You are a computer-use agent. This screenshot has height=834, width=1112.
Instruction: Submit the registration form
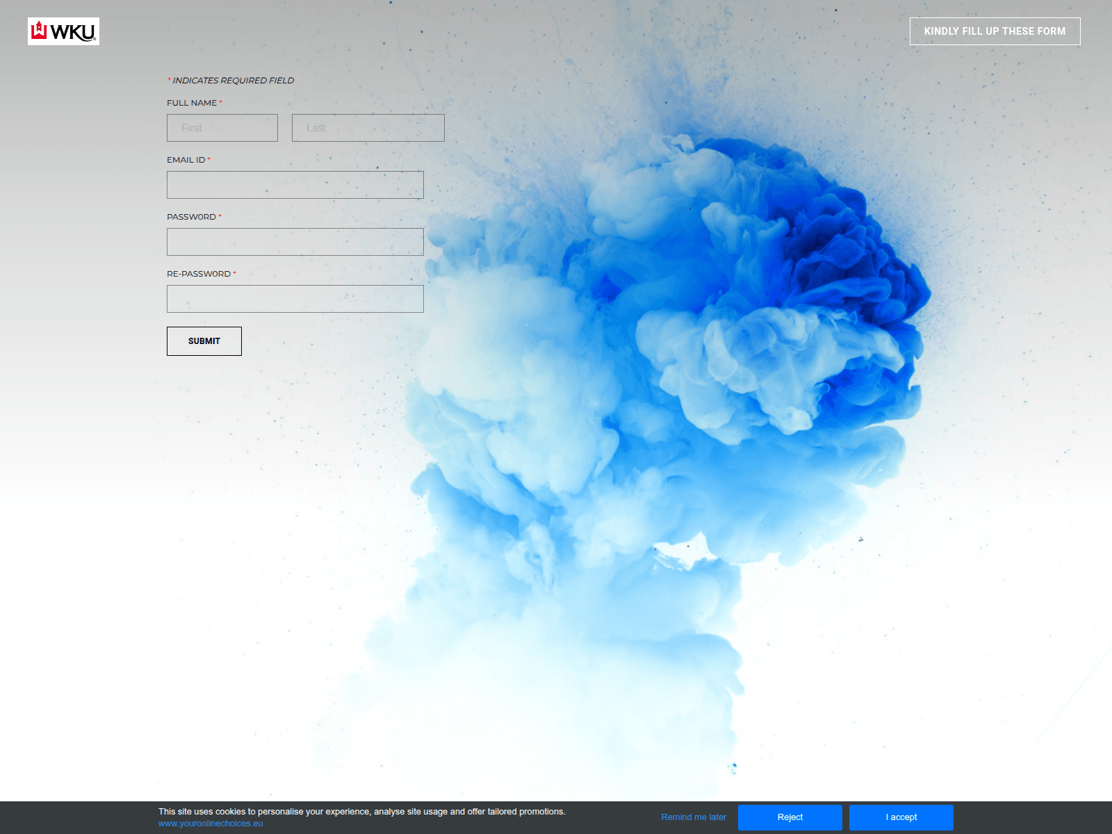point(204,341)
